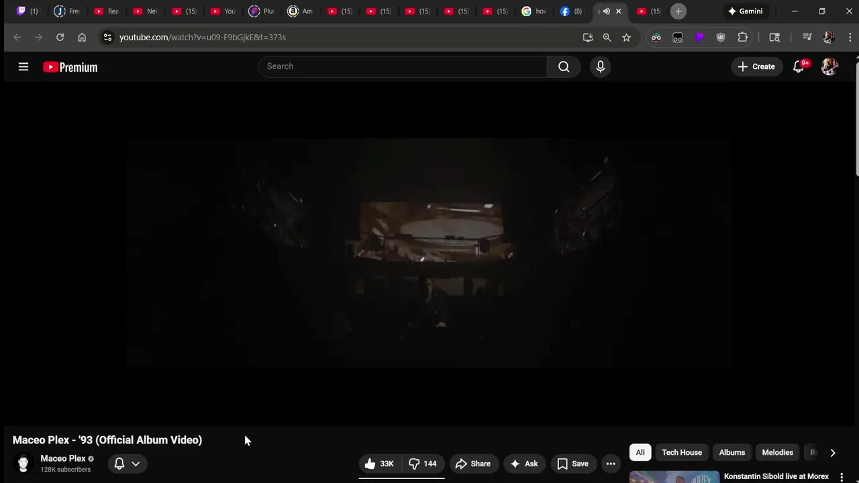The height and width of the screenshot is (483, 859).
Task: Reload the page in the browser
Action: (x=60, y=38)
